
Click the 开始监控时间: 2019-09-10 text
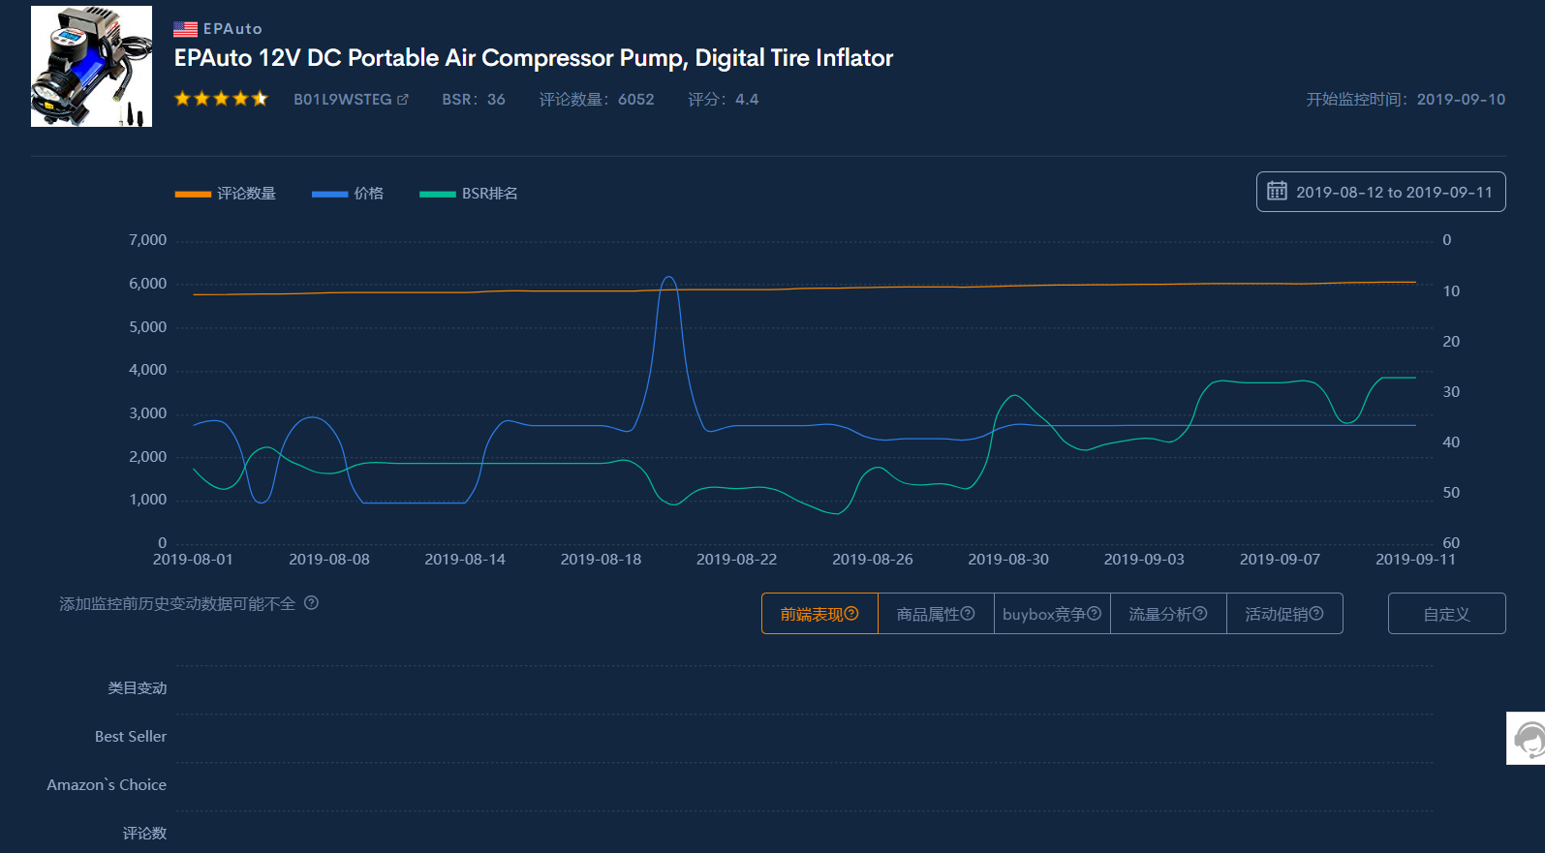pos(1406,99)
